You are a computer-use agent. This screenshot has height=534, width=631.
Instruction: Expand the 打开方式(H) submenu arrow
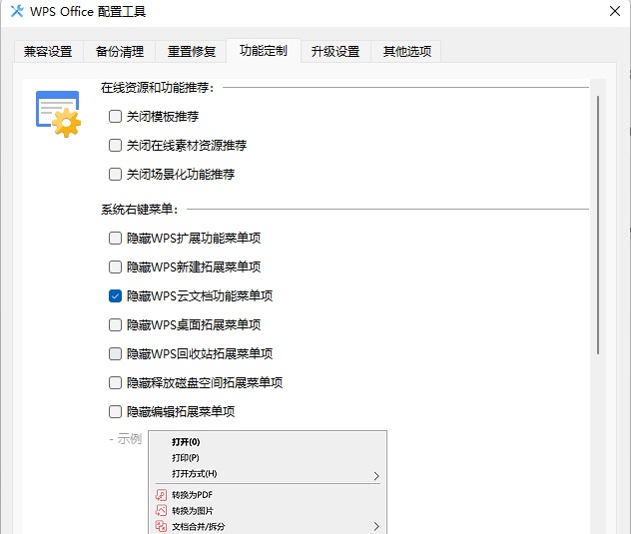376,476
